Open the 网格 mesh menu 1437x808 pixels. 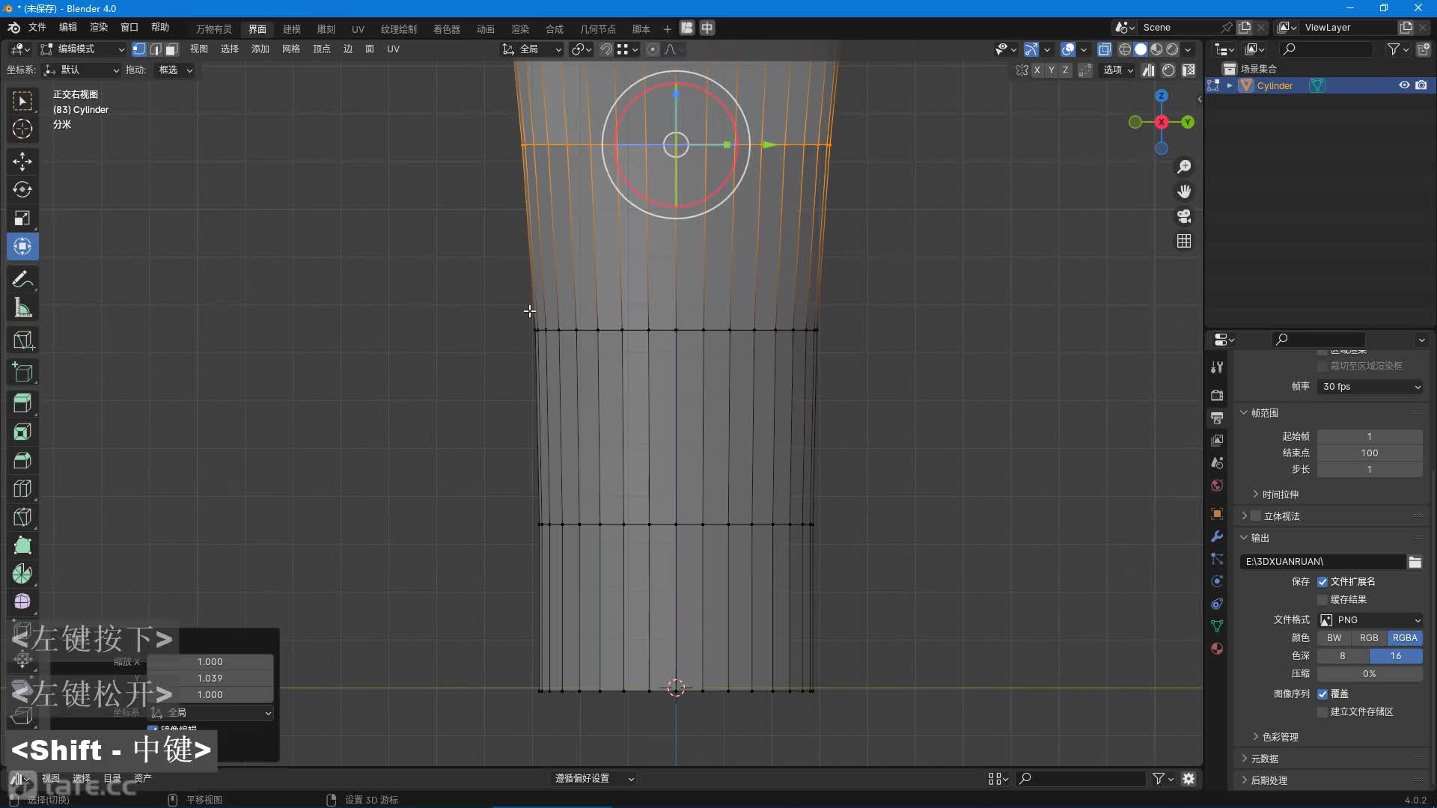(x=291, y=49)
